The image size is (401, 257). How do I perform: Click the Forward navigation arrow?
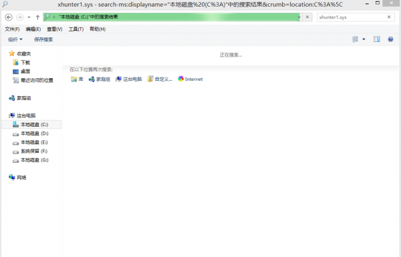pos(19,17)
